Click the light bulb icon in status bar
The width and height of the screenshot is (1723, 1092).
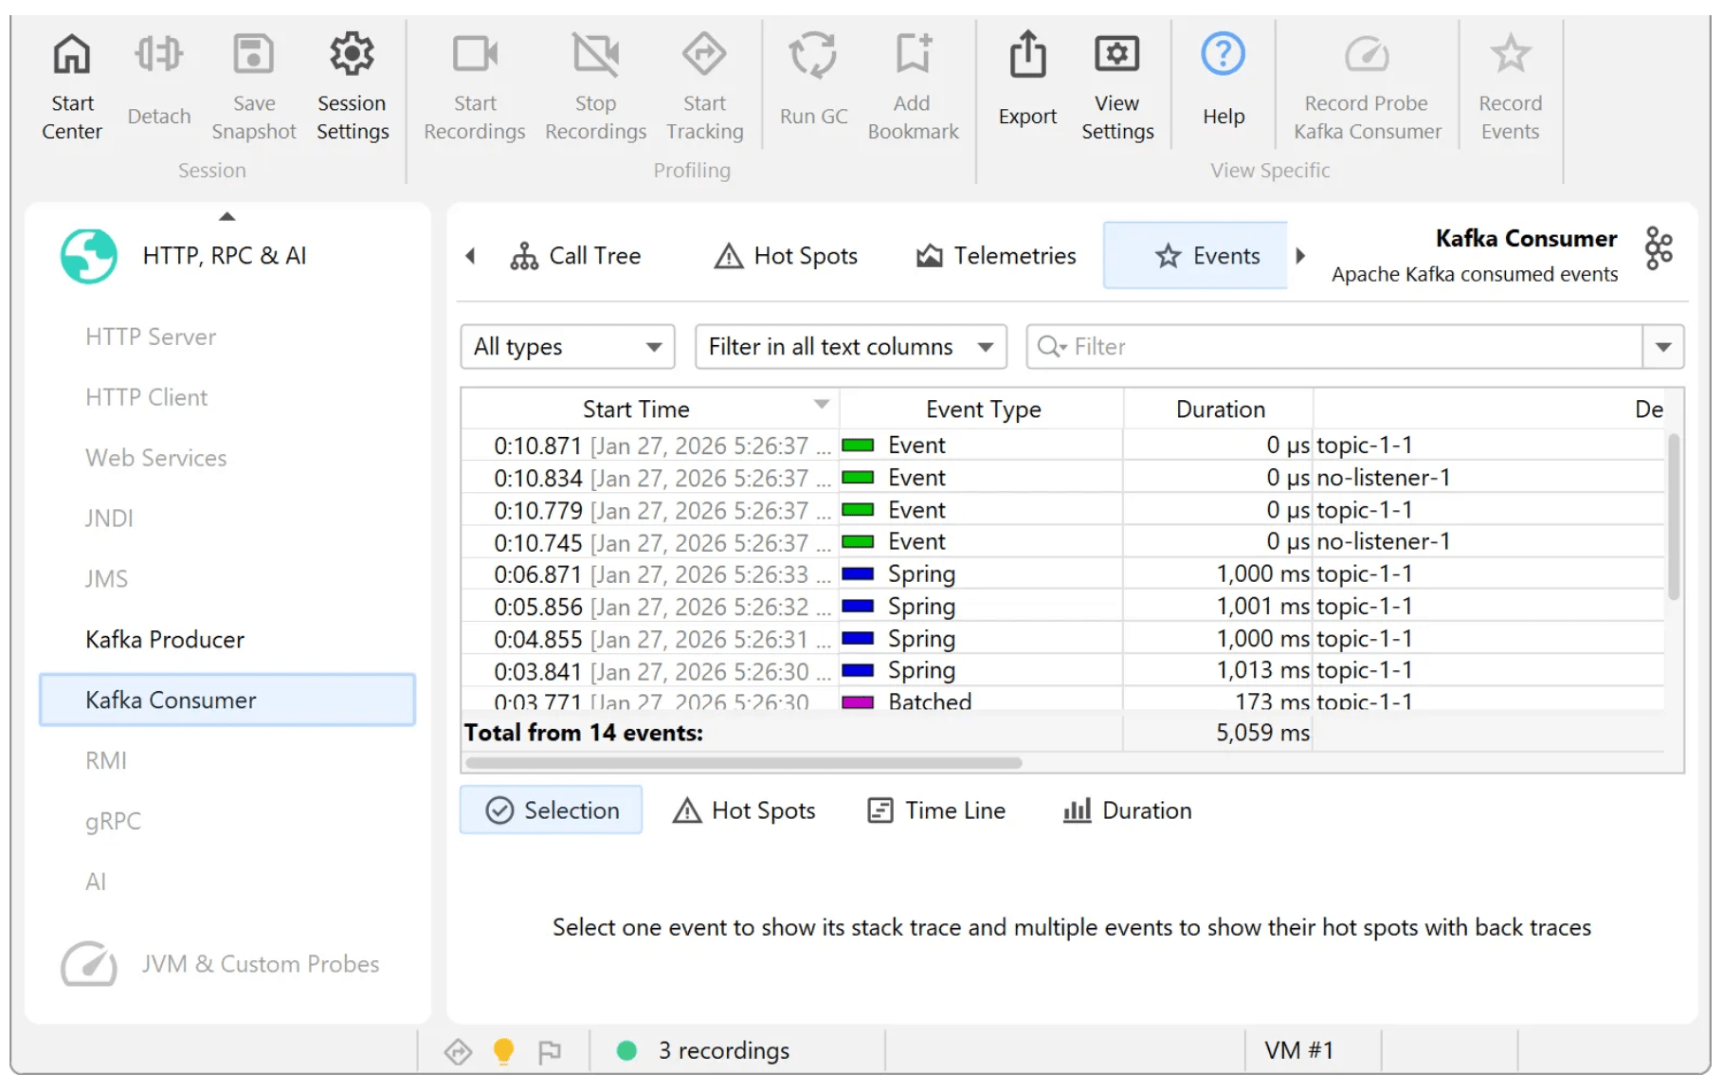click(503, 1051)
